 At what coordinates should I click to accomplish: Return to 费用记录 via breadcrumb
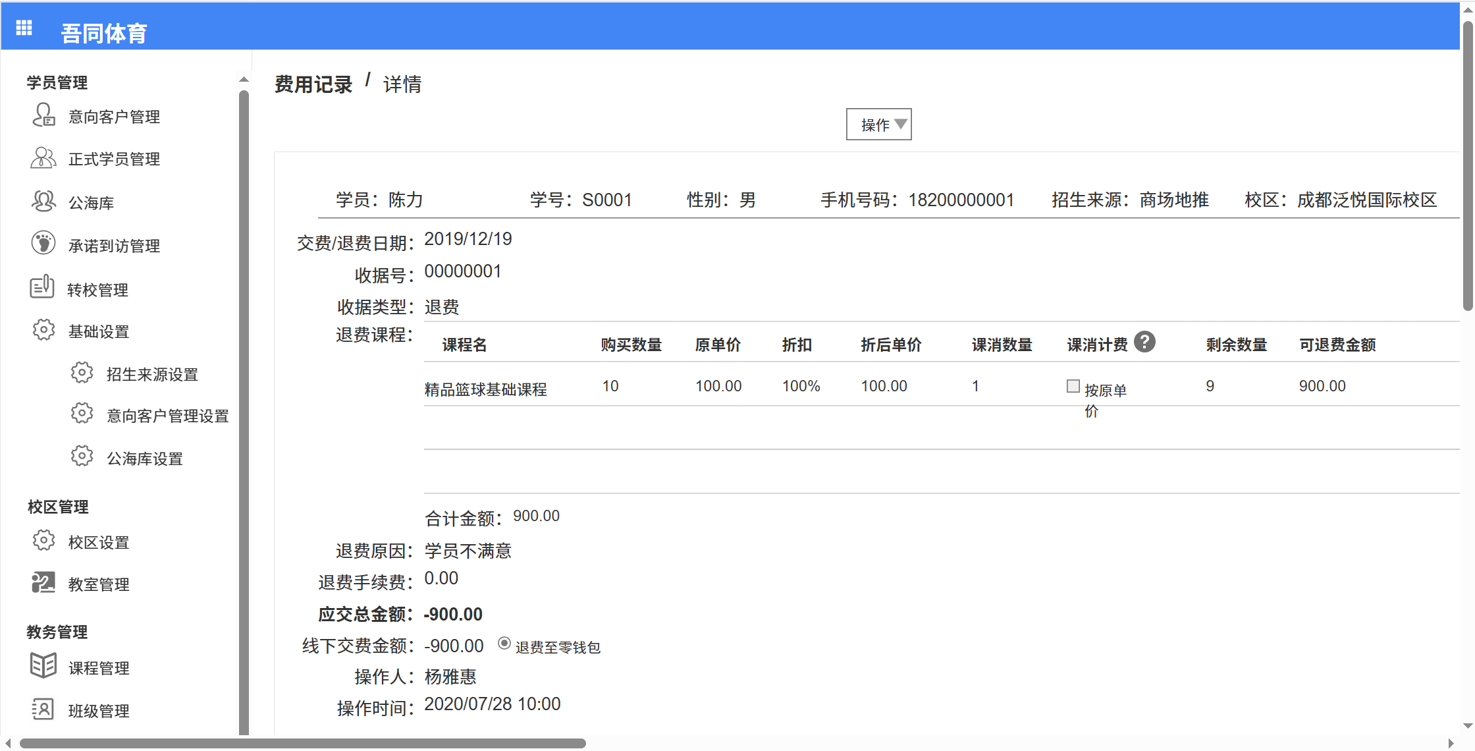click(313, 84)
